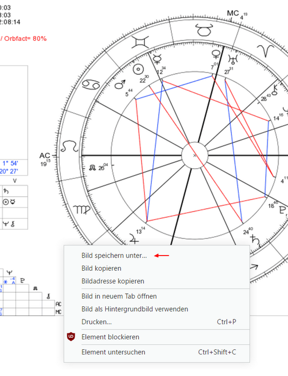Image resolution: width=288 pixels, height=376 pixels.
Task: Click the uBlock shield icon in menu
Action: click(71, 337)
